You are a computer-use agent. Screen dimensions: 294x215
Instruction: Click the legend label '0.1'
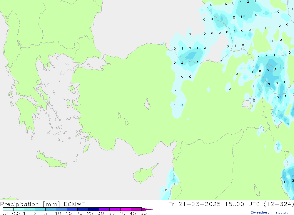(5, 213)
